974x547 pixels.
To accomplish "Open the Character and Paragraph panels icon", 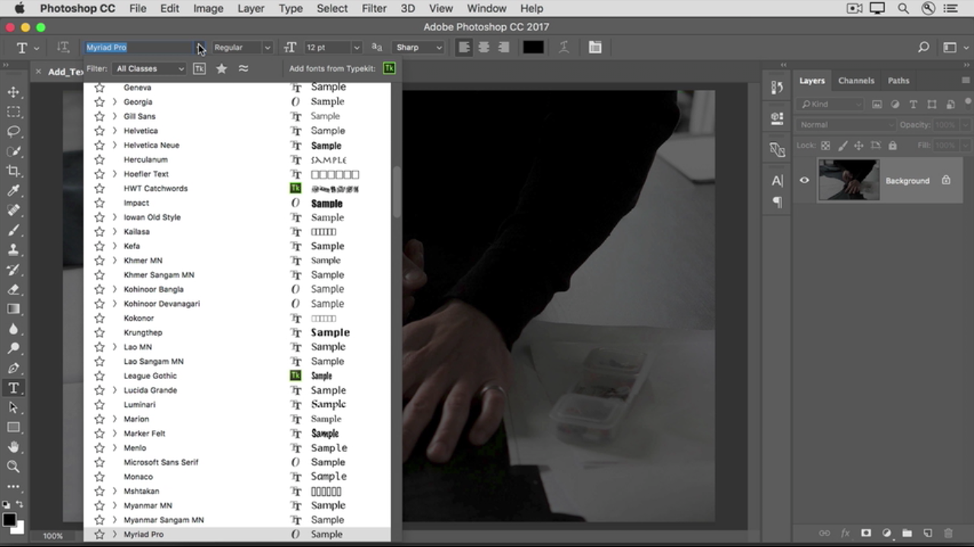I will pos(595,47).
